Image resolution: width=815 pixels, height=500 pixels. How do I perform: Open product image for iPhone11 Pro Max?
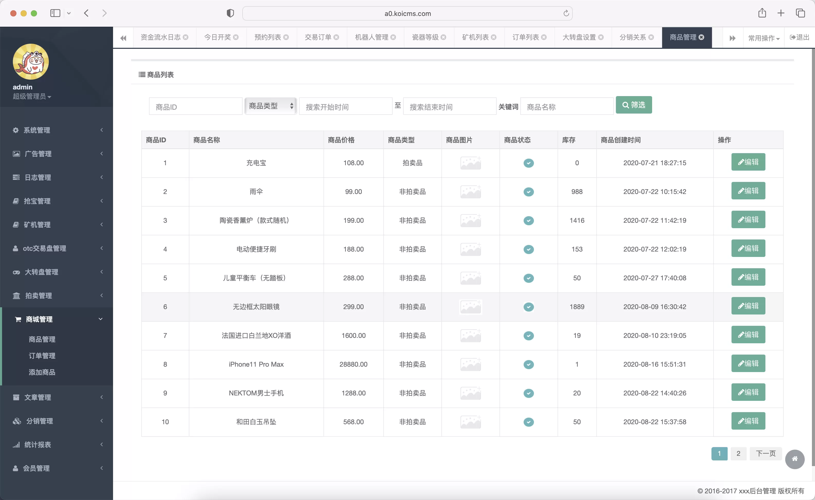click(470, 364)
